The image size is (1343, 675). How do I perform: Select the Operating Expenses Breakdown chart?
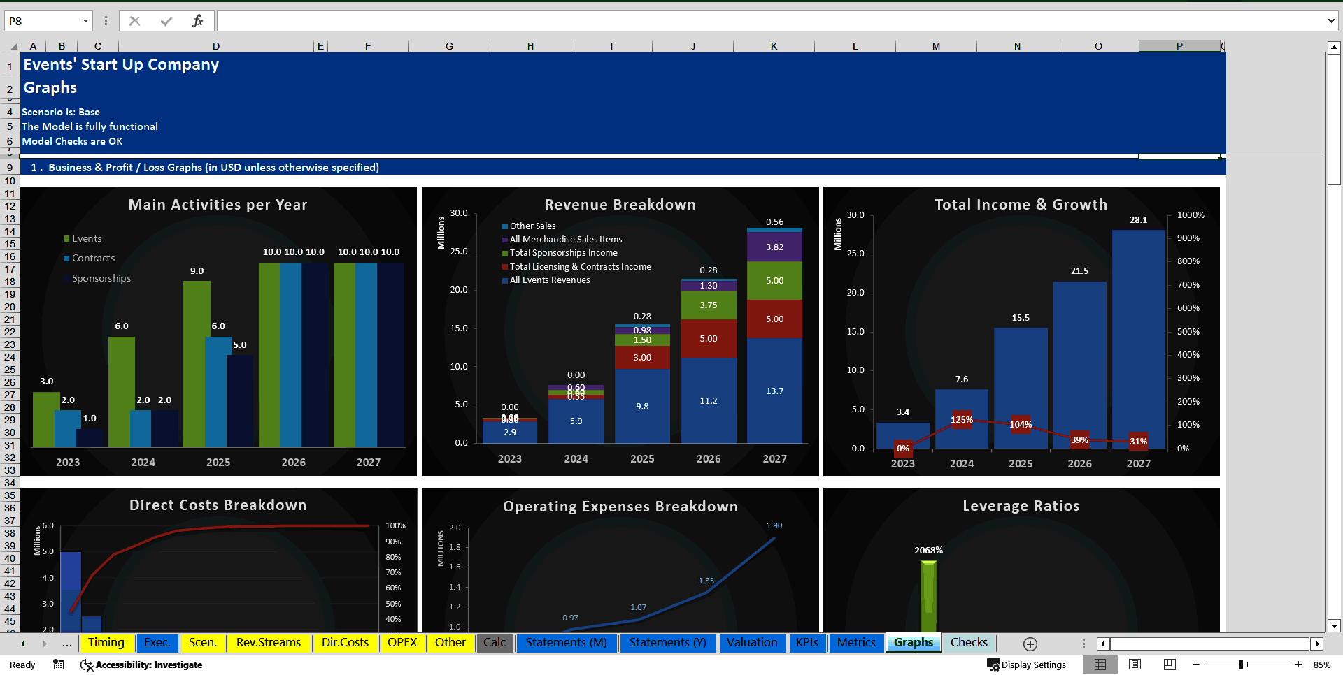click(x=620, y=560)
